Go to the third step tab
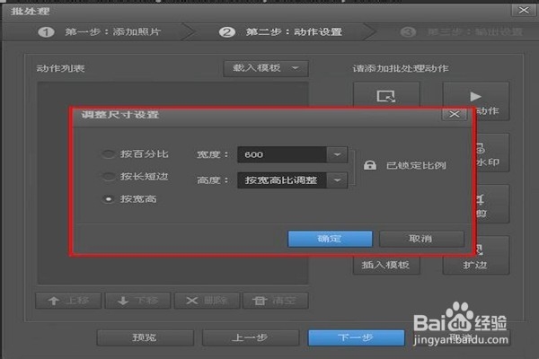This screenshot has width=539, height=359. (462, 32)
